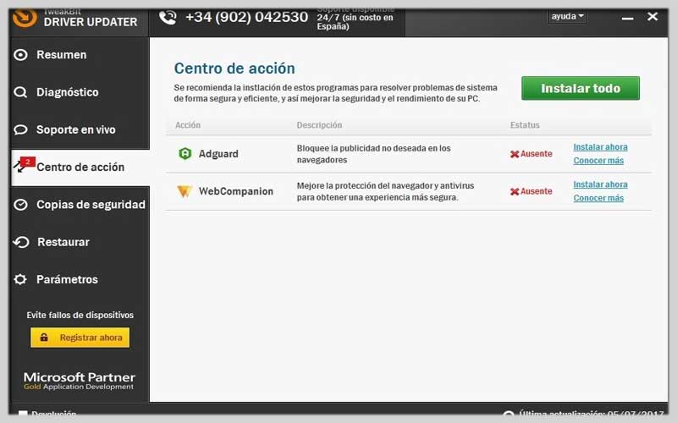
Task: Toggle the Devolución checkbox at bottom
Action: 23,414
